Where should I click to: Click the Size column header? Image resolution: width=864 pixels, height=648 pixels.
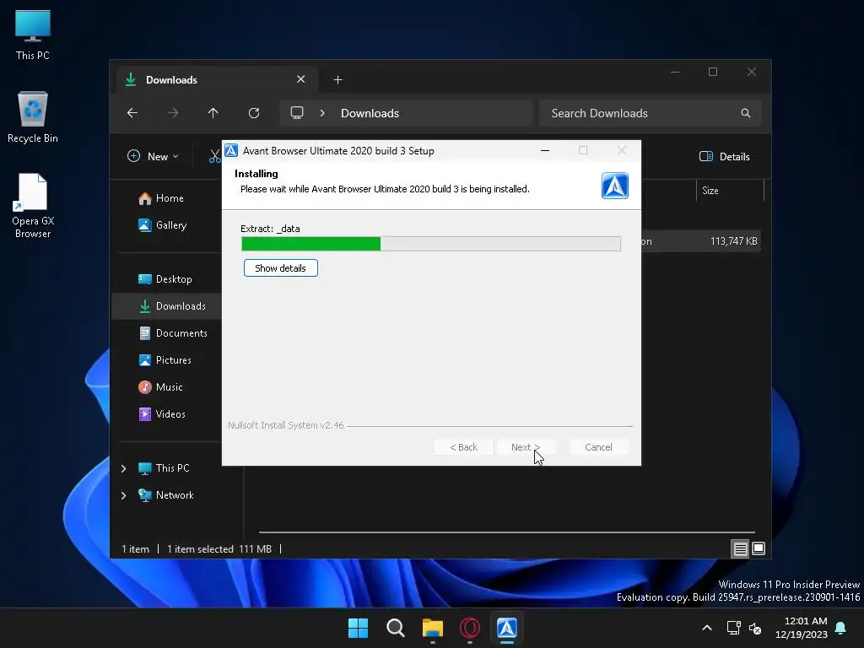730,191
